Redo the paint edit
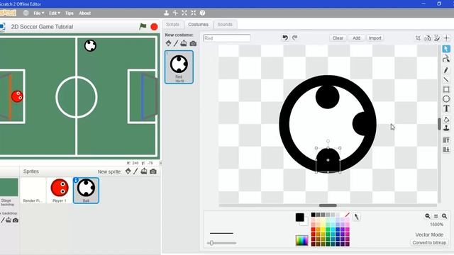Viewport: 454px width, 255px height. [295, 38]
